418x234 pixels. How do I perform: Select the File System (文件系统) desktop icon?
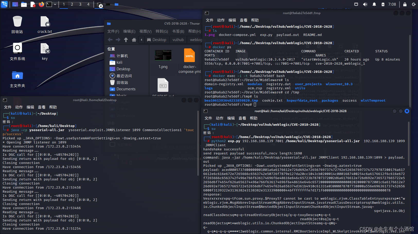(17, 52)
